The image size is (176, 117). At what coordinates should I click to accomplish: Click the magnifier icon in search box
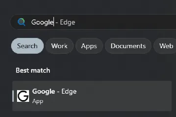coord(21,22)
